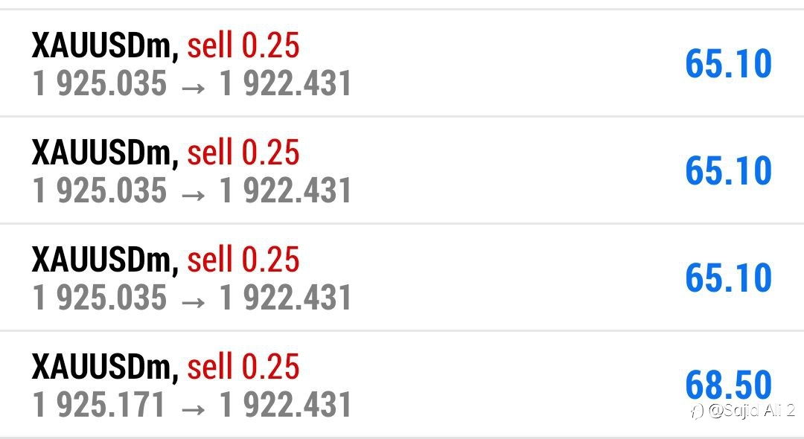
Task: Click the price arrow in the first trade
Action: 194,88
